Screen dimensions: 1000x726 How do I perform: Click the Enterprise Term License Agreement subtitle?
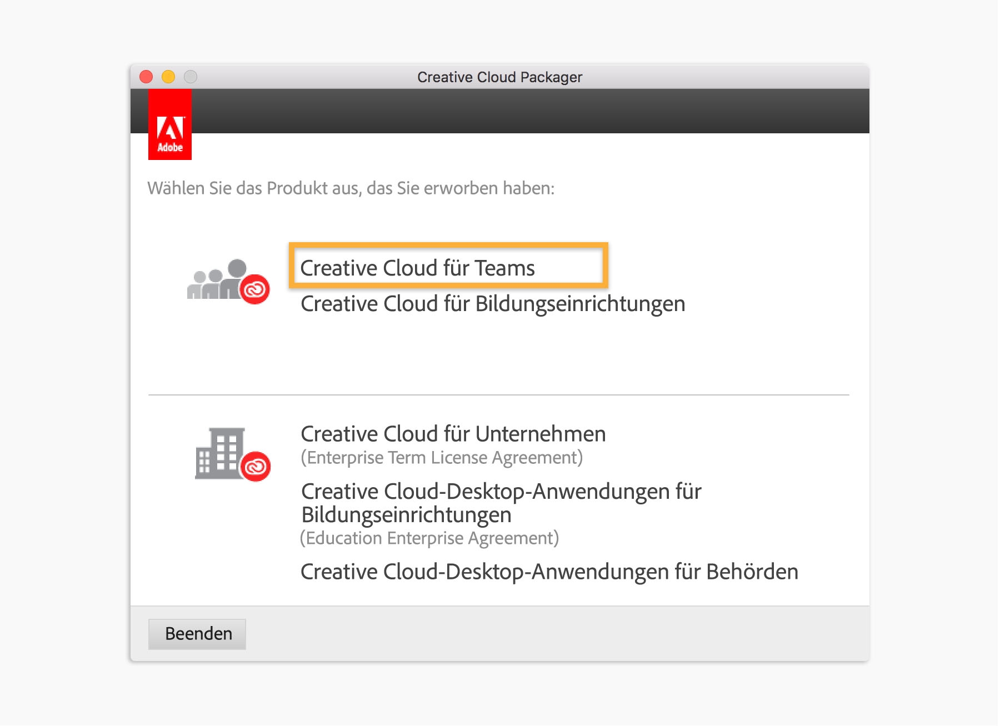(x=442, y=458)
